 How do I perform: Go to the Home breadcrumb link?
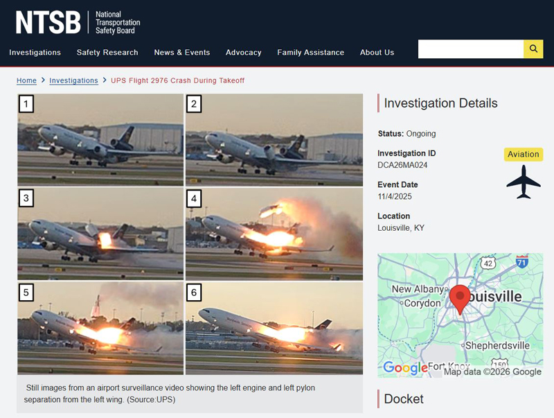click(x=26, y=80)
